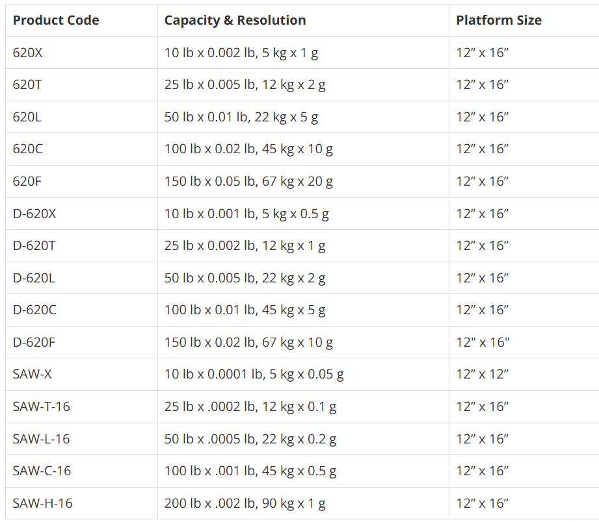Screen dimensions: 599x522
Task: Click the Platform Size column header
Action: pos(499,20)
